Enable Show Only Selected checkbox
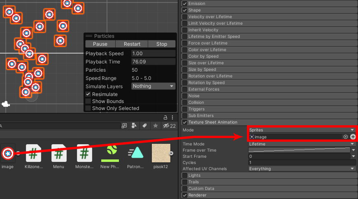This screenshot has width=358, height=199. click(x=88, y=108)
